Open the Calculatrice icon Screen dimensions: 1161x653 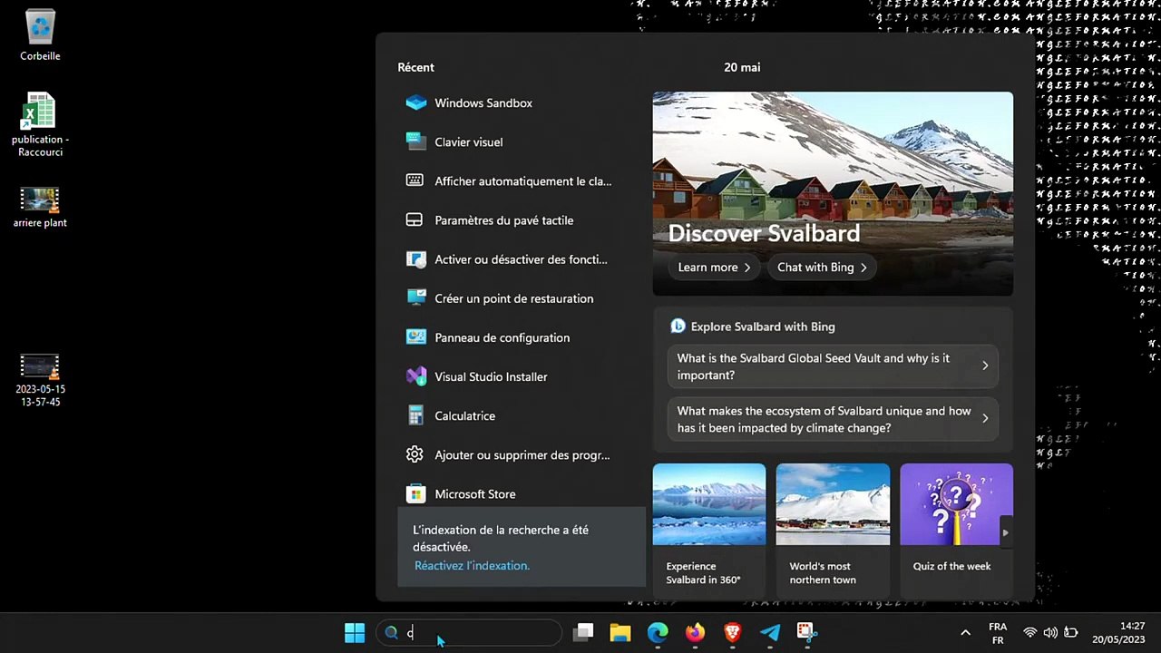(416, 415)
